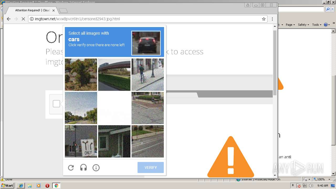Go back in Chrome navigation

point(9,19)
